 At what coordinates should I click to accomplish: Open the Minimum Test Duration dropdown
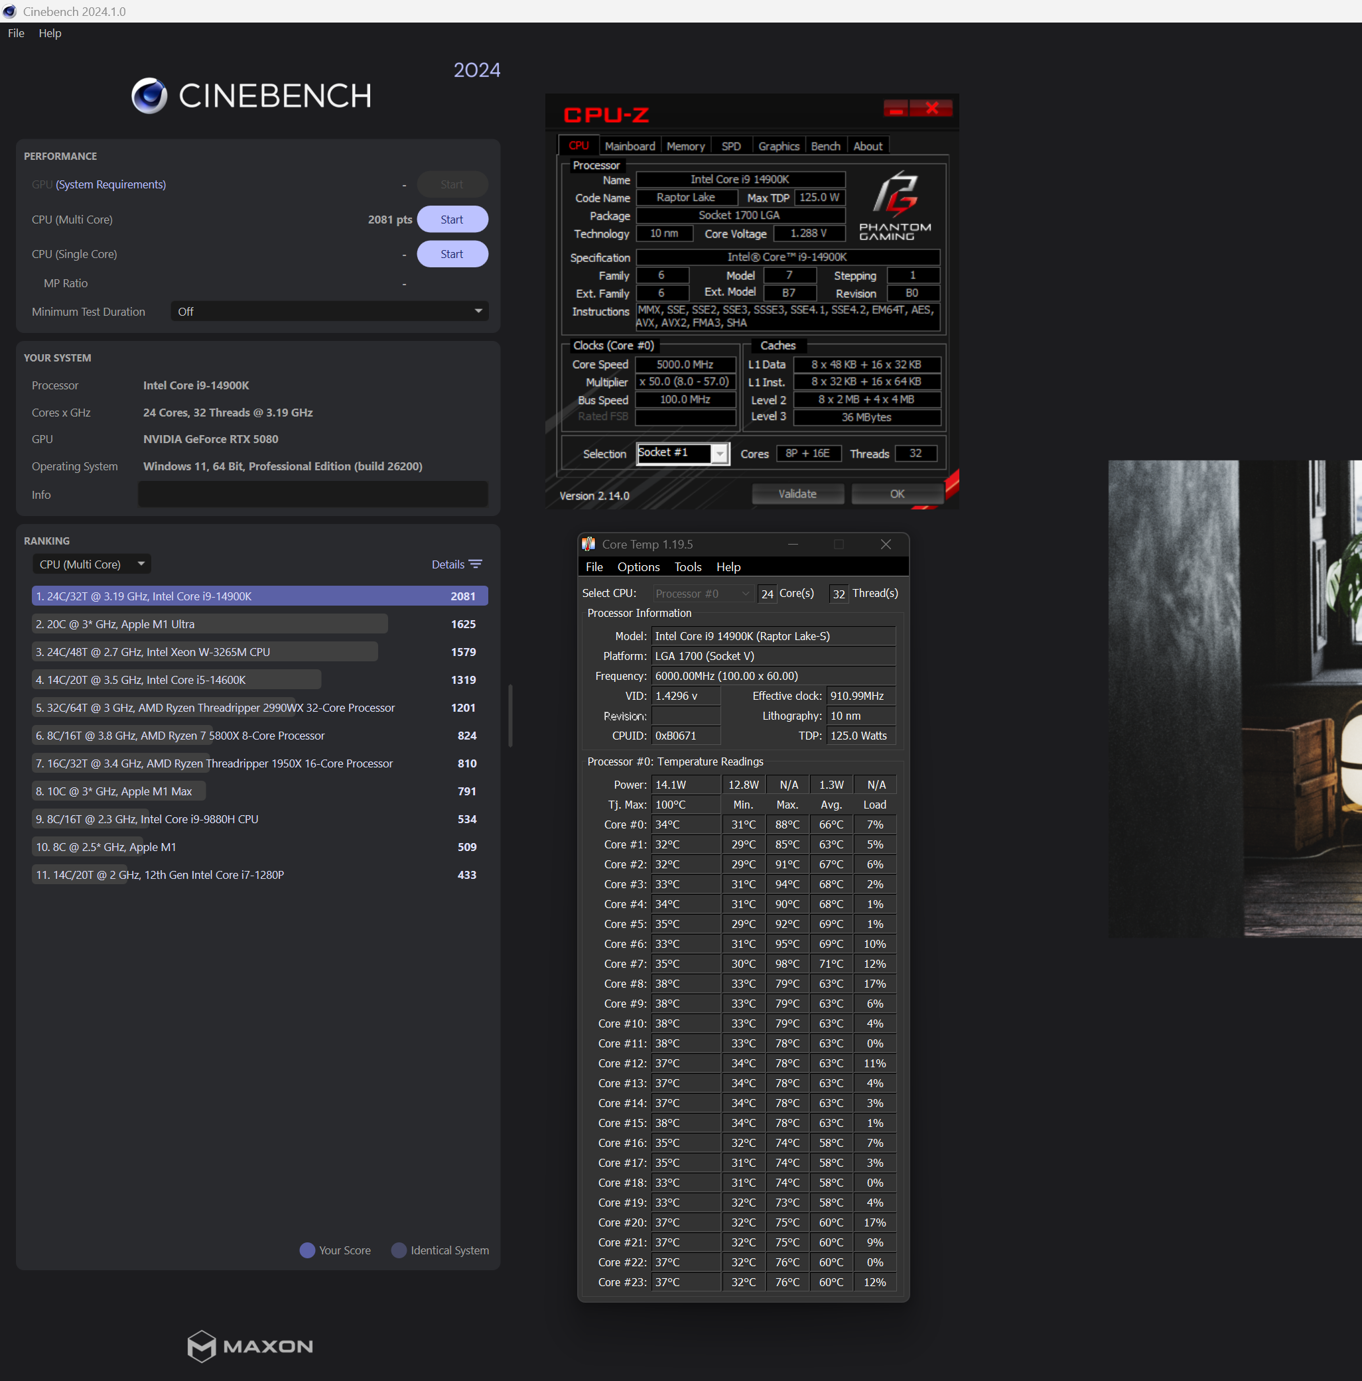[x=329, y=311]
